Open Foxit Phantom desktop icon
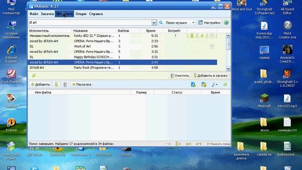 pyautogui.click(x=11, y=76)
